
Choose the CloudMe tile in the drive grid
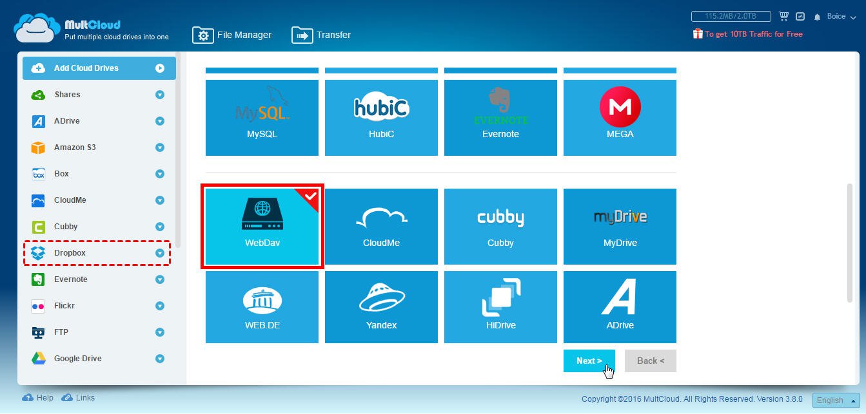381,226
